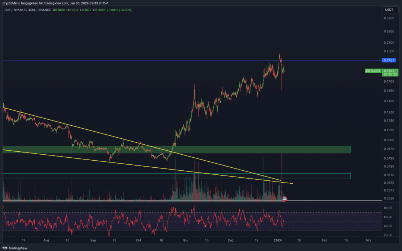This screenshot has width=402, height=251.
Task: Click the 0.1400 price axis label
Action: [x=389, y=101]
